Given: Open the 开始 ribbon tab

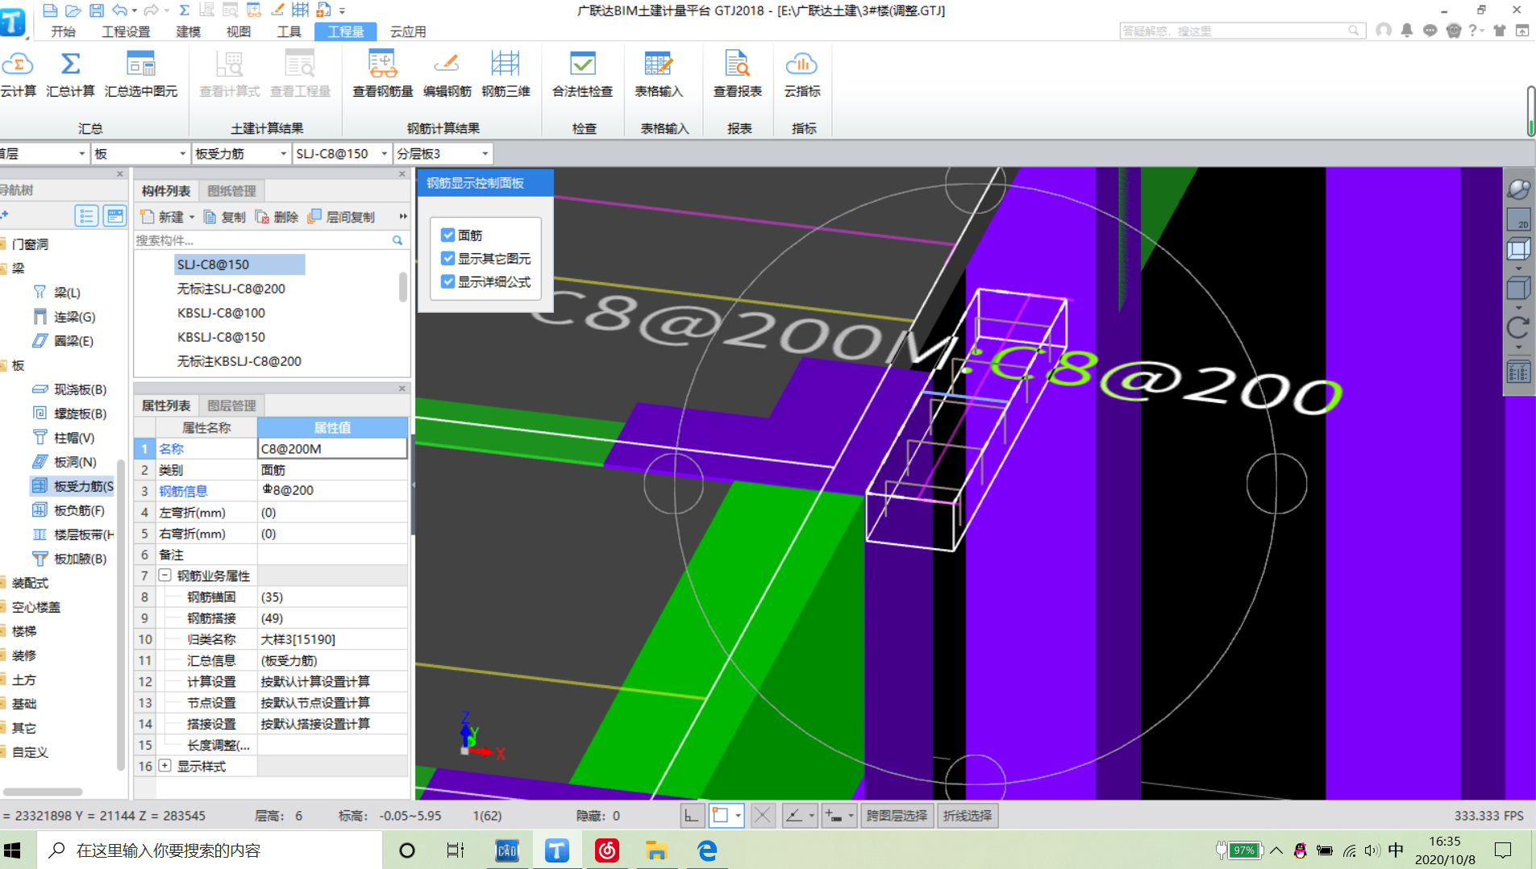Looking at the screenshot, I should [x=63, y=31].
